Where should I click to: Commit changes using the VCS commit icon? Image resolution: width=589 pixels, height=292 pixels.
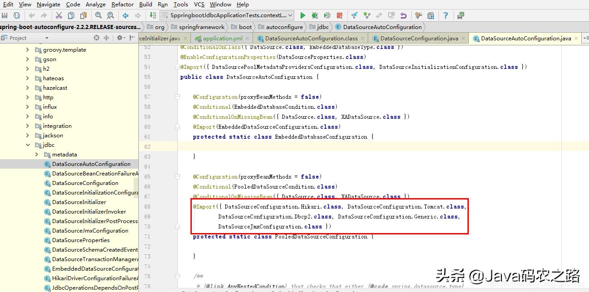click(x=366, y=15)
